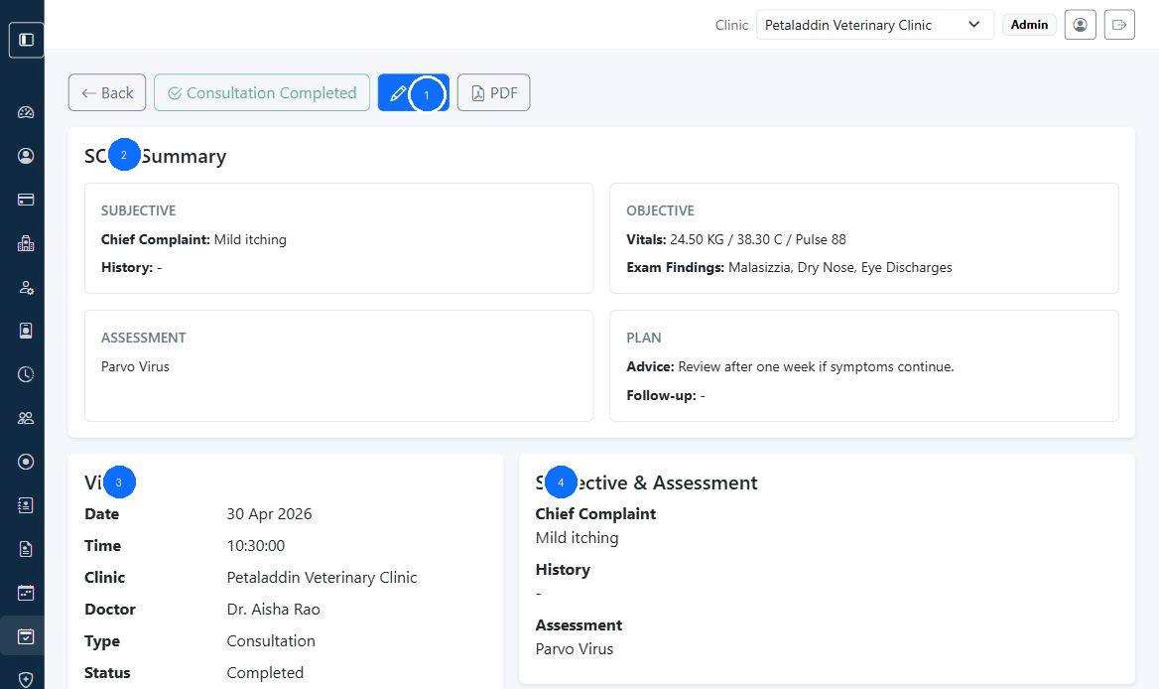Click the Exam Findings 'Malasizzia, Dry Nose, Eye Discharges'
This screenshot has height=689, width=1159.
click(839, 268)
